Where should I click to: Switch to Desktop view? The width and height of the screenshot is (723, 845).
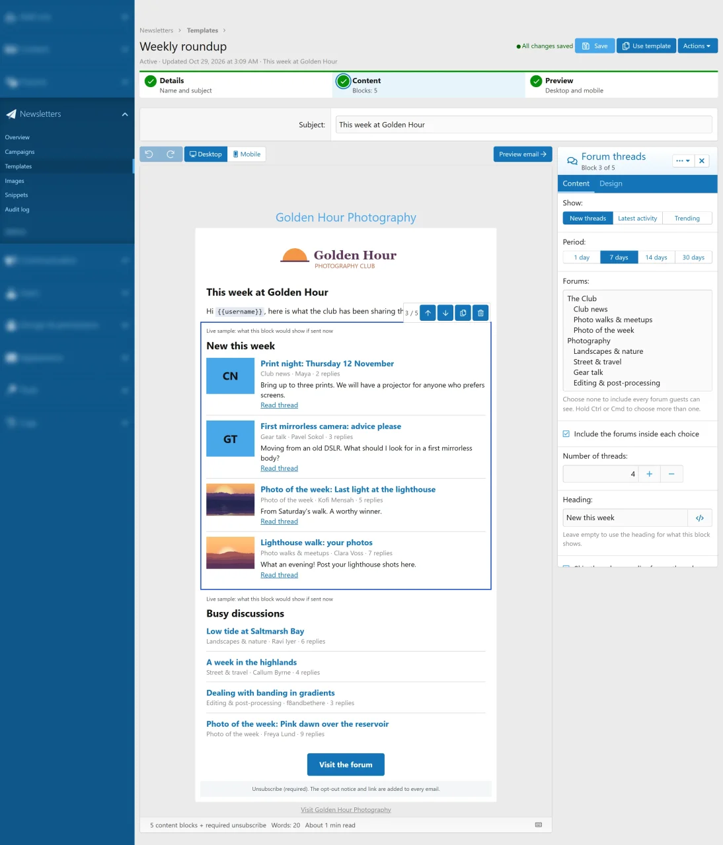(x=206, y=154)
